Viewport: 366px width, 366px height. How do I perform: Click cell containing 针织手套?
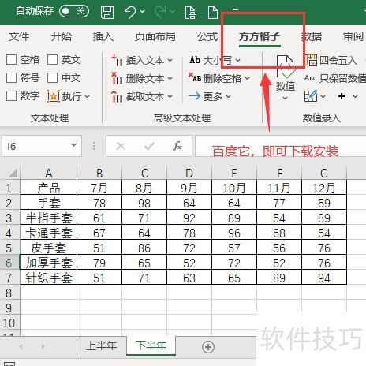49,278
